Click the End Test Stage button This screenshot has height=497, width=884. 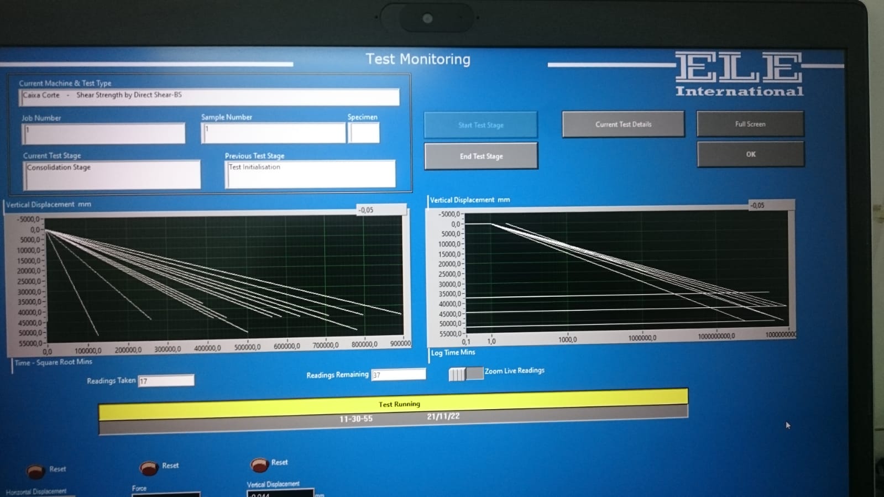(x=481, y=156)
